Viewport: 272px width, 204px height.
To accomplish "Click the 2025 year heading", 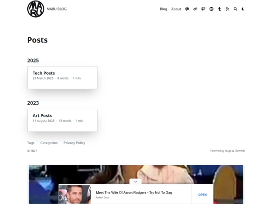I will [33, 60].
